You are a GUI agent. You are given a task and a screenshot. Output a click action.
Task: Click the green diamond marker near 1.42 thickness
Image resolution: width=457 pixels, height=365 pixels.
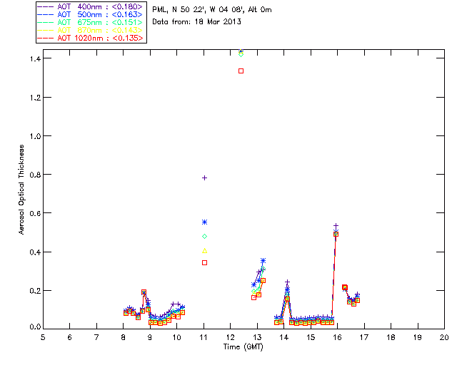point(241,54)
